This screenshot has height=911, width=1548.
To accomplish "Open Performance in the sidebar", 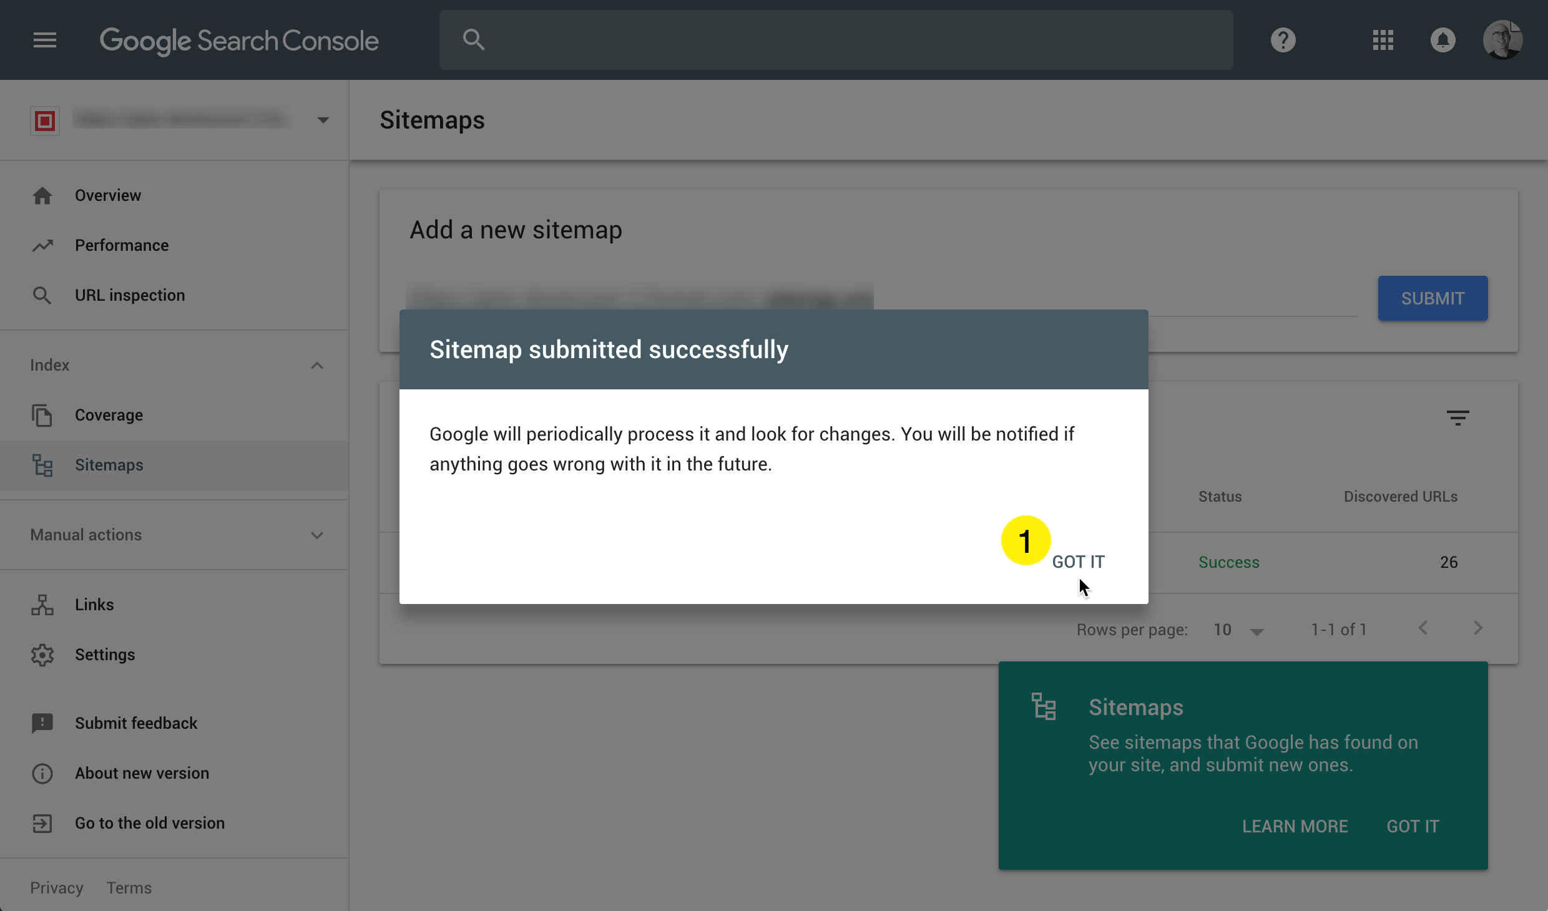I will tap(122, 245).
